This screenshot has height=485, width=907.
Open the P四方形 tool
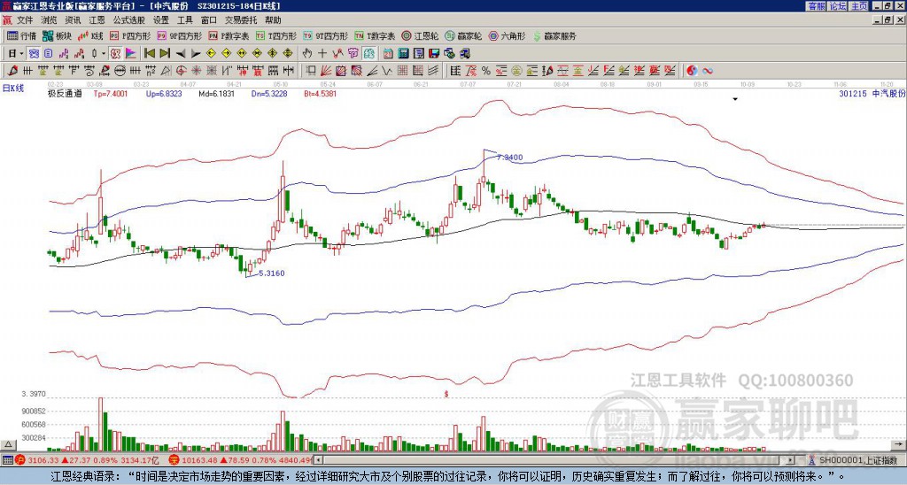click(x=131, y=35)
